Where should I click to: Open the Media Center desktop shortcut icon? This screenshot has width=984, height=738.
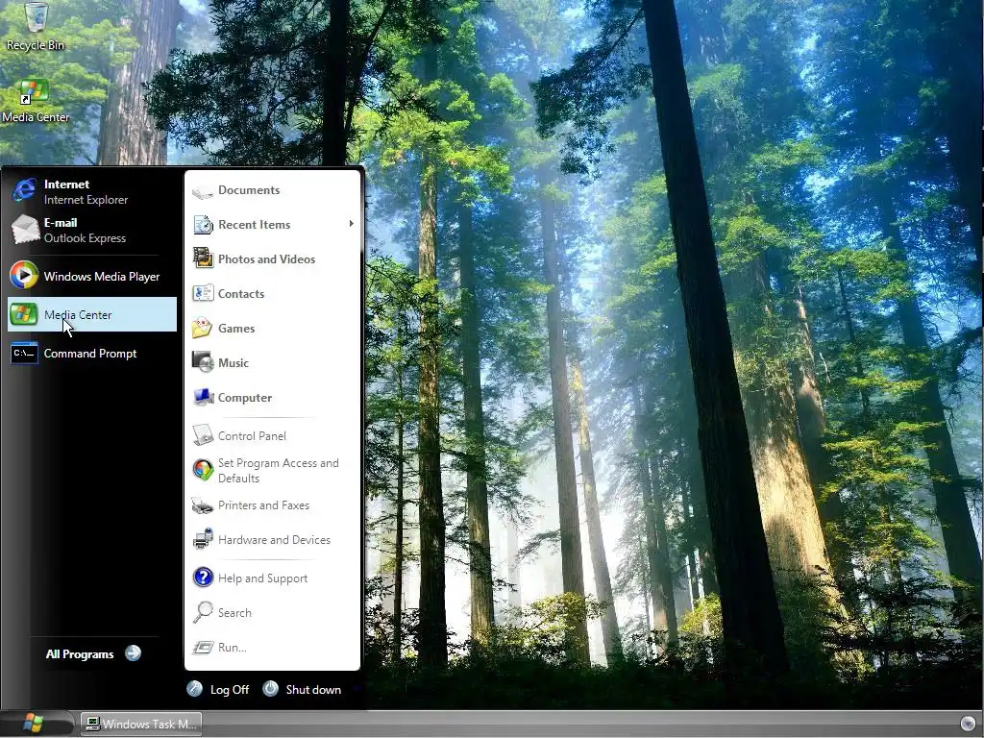click(x=34, y=91)
